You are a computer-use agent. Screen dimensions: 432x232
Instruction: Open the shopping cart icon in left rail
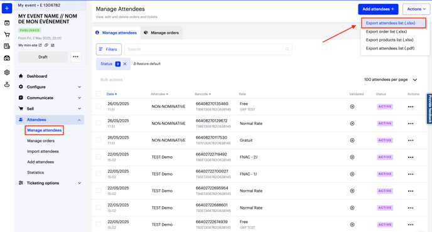[7, 34]
